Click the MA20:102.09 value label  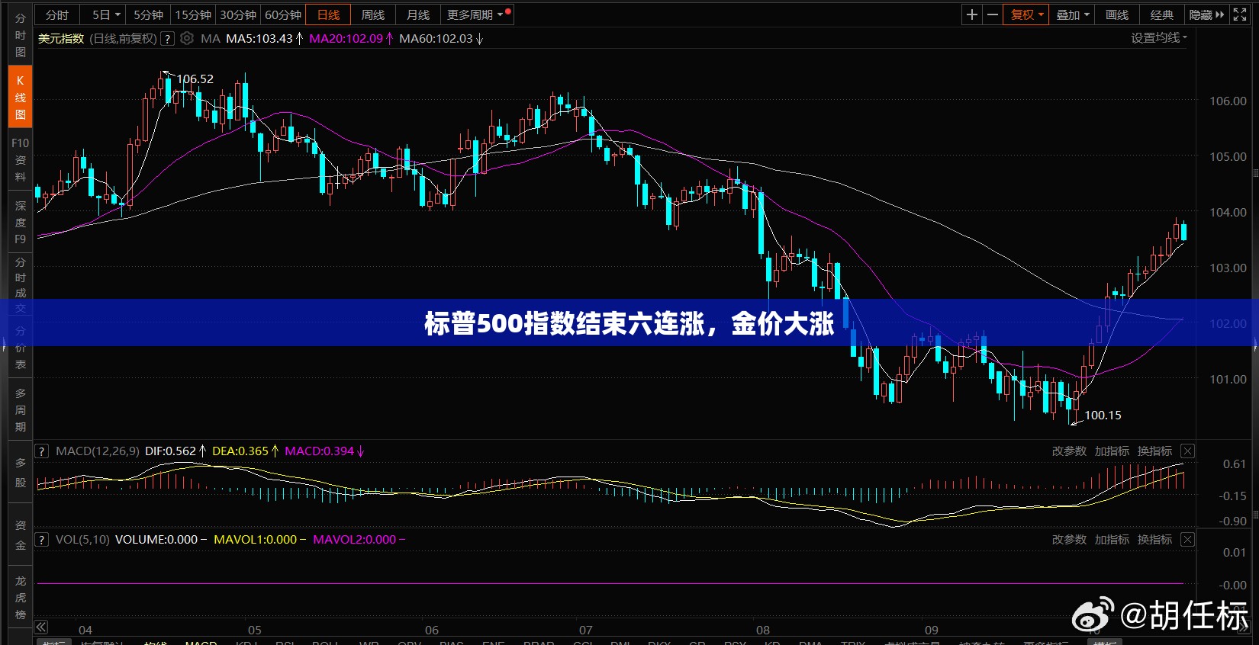click(346, 38)
